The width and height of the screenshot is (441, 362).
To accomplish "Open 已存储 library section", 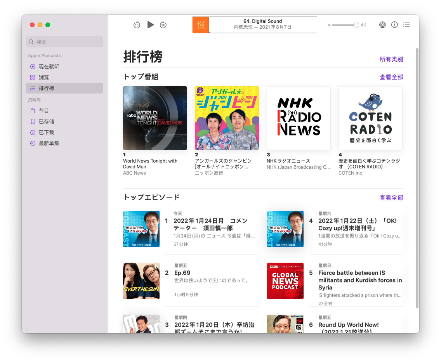I will (x=64, y=122).
